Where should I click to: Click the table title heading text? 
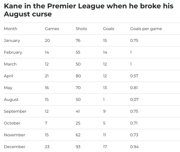click(89, 10)
